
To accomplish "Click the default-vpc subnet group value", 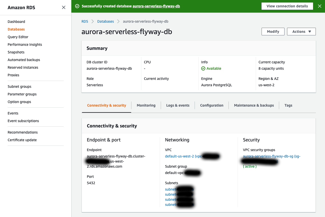I will tap(183, 173).
